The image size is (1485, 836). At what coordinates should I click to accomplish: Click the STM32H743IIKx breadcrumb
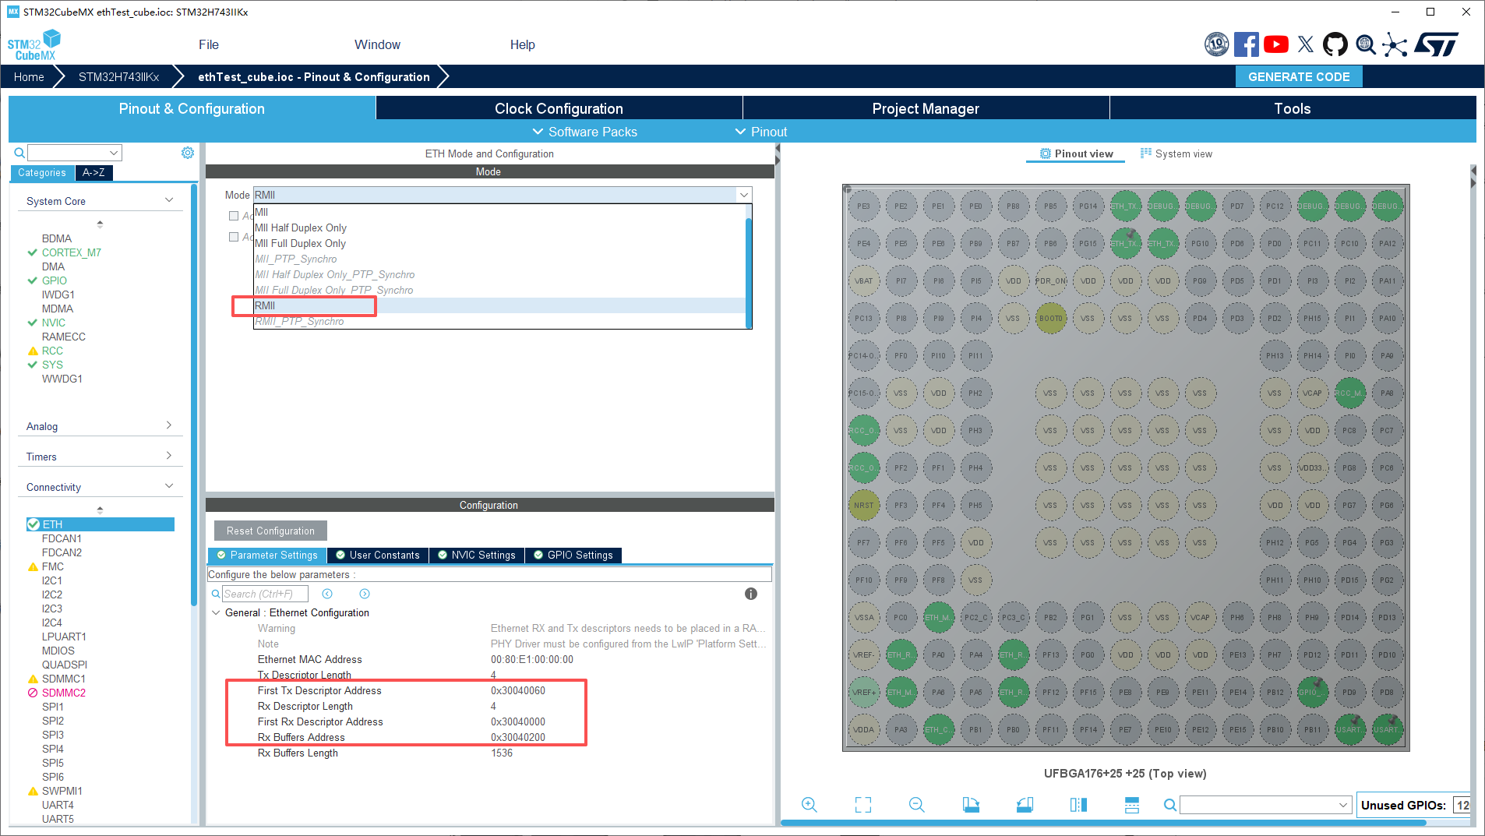[x=118, y=76]
